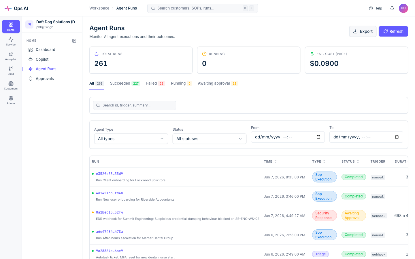Click the Total Runs robot icon

[x=97, y=54]
